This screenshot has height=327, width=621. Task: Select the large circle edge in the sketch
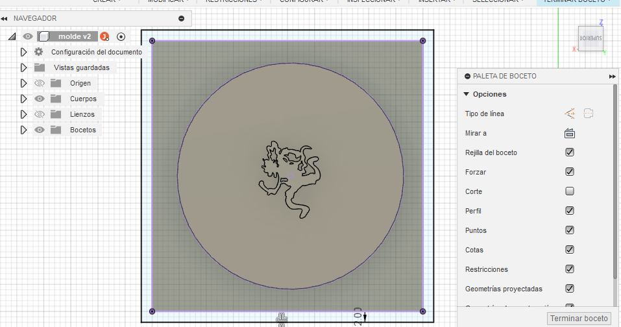coord(290,63)
